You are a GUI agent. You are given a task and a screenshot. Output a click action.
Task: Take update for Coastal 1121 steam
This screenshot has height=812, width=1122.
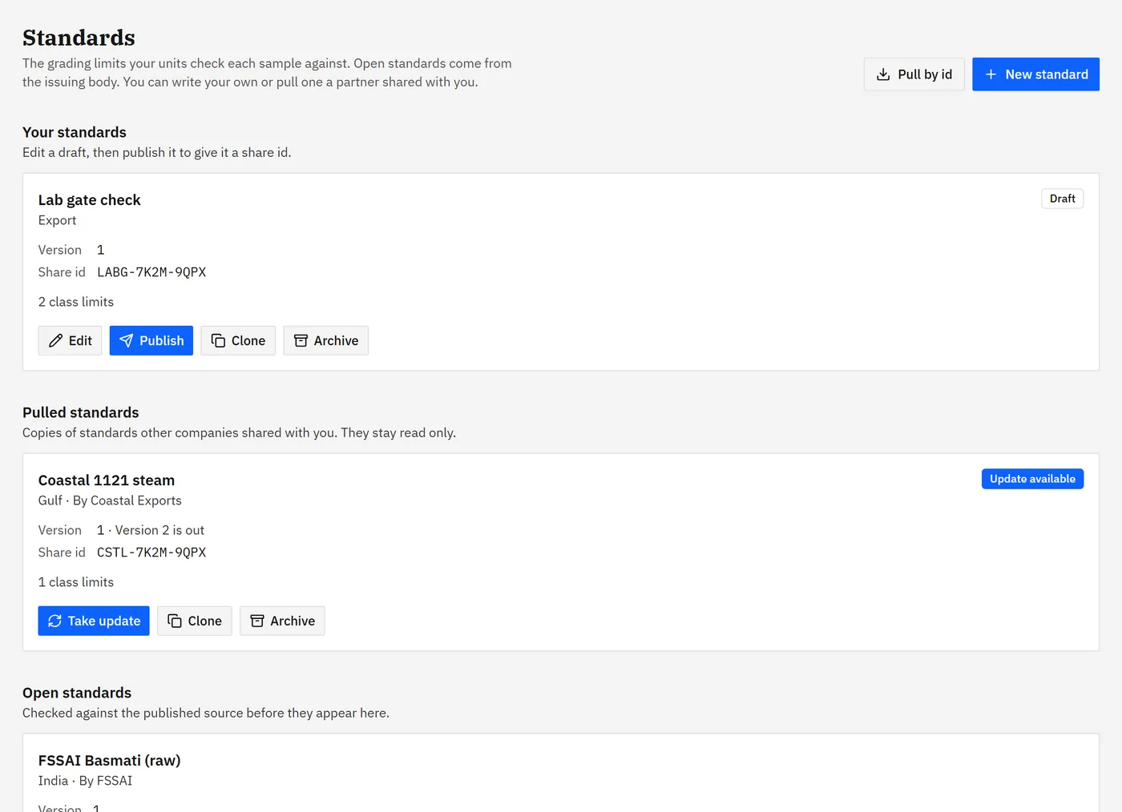pos(94,621)
